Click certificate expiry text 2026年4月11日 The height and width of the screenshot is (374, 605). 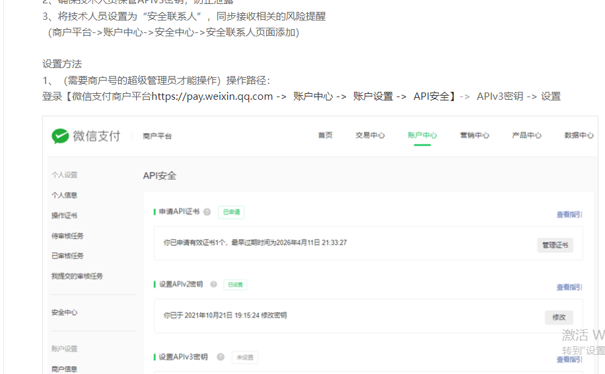[299, 243]
